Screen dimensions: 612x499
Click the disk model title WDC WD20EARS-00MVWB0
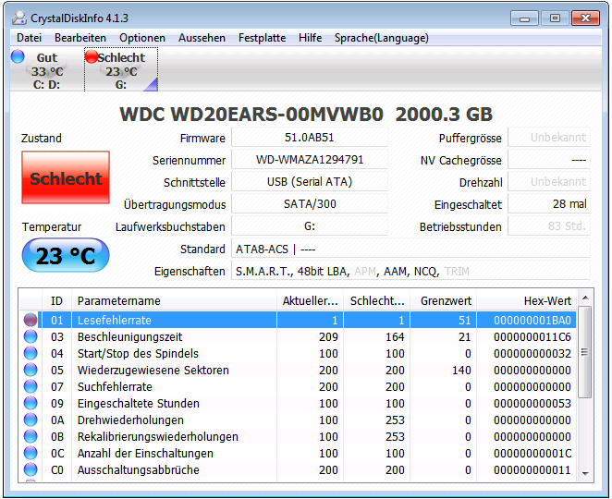[x=251, y=114]
